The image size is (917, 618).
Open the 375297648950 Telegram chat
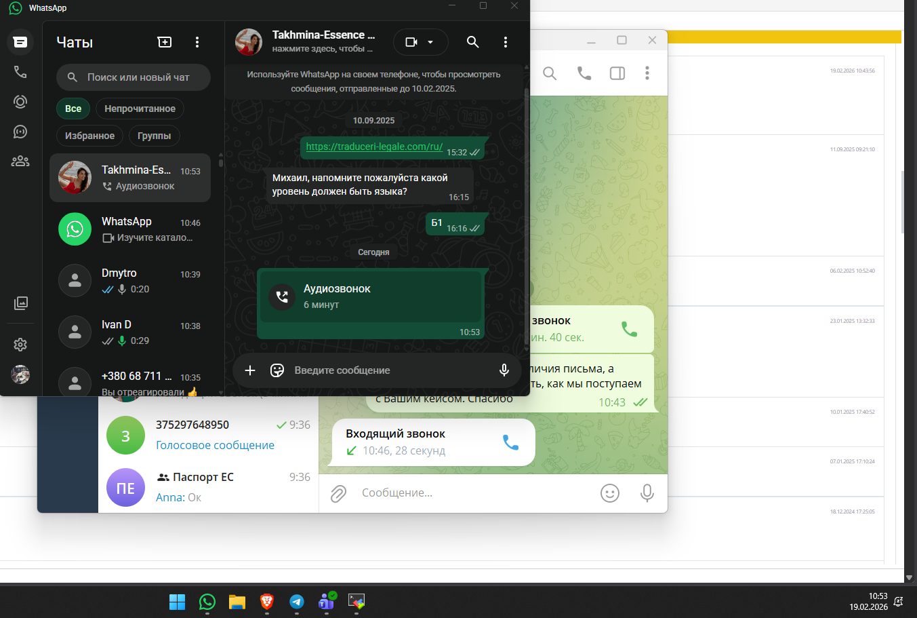208,435
